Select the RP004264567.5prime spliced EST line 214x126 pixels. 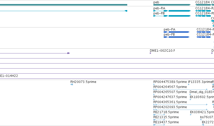click(180, 89)
